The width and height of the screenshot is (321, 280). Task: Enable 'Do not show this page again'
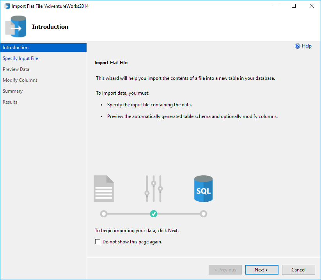click(98, 241)
